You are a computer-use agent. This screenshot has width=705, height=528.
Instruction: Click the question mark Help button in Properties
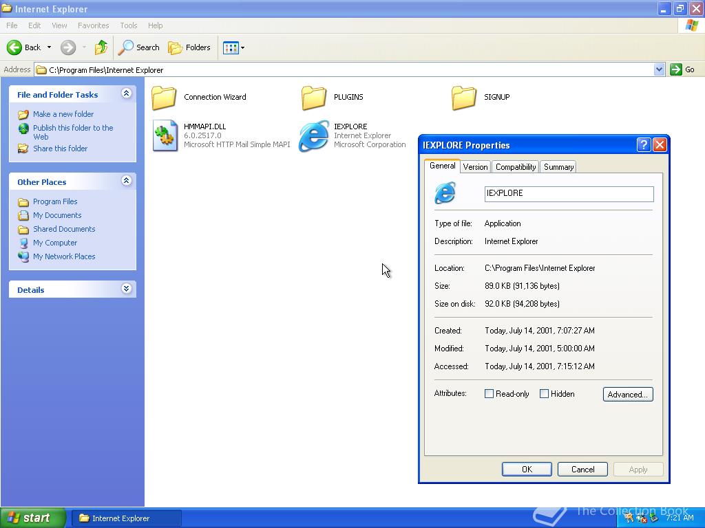point(644,144)
